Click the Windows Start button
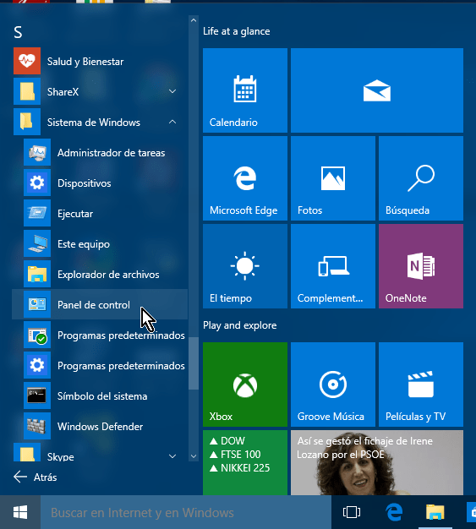This screenshot has height=529, width=476. (x=20, y=512)
